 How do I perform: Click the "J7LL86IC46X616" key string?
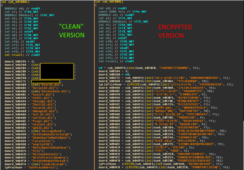[191, 88]
